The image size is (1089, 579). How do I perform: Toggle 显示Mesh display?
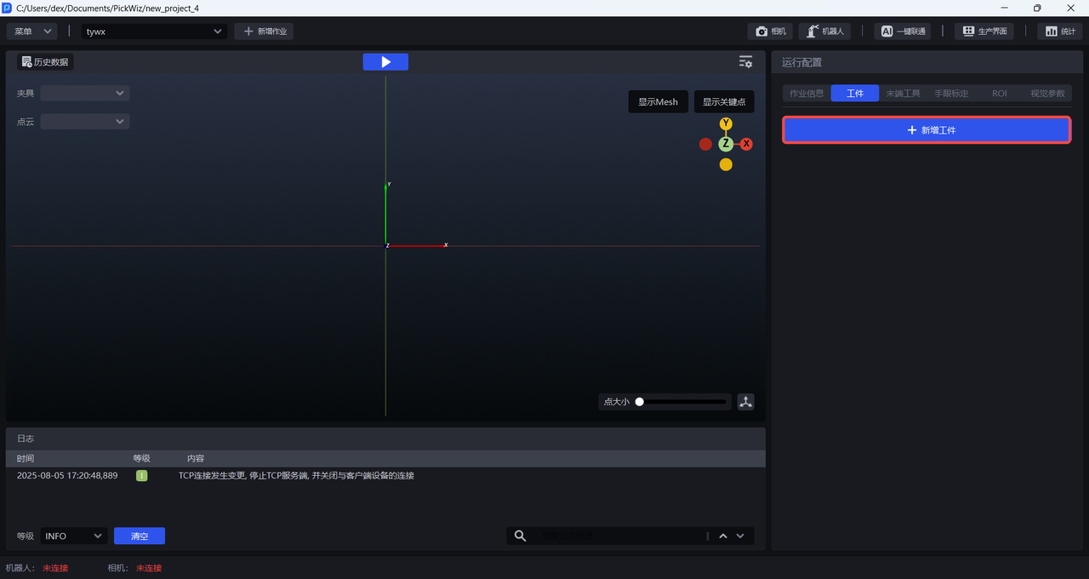(x=659, y=102)
